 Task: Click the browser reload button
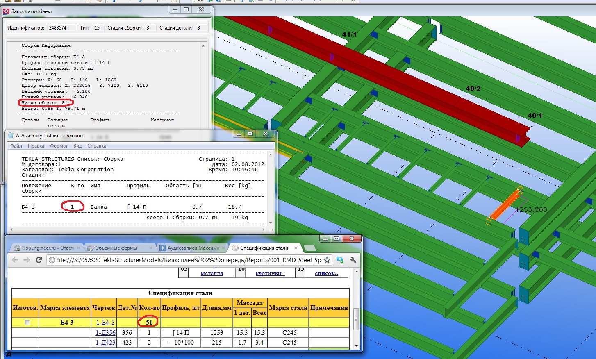(x=39, y=260)
